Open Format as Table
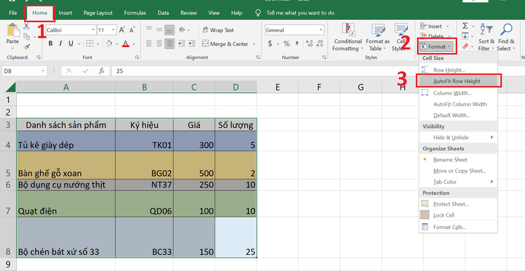This screenshot has height=271, width=525. click(377, 37)
